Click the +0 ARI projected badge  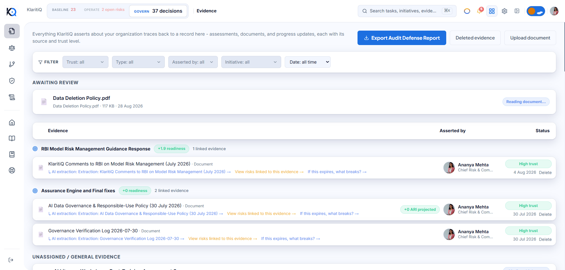tap(420, 210)
